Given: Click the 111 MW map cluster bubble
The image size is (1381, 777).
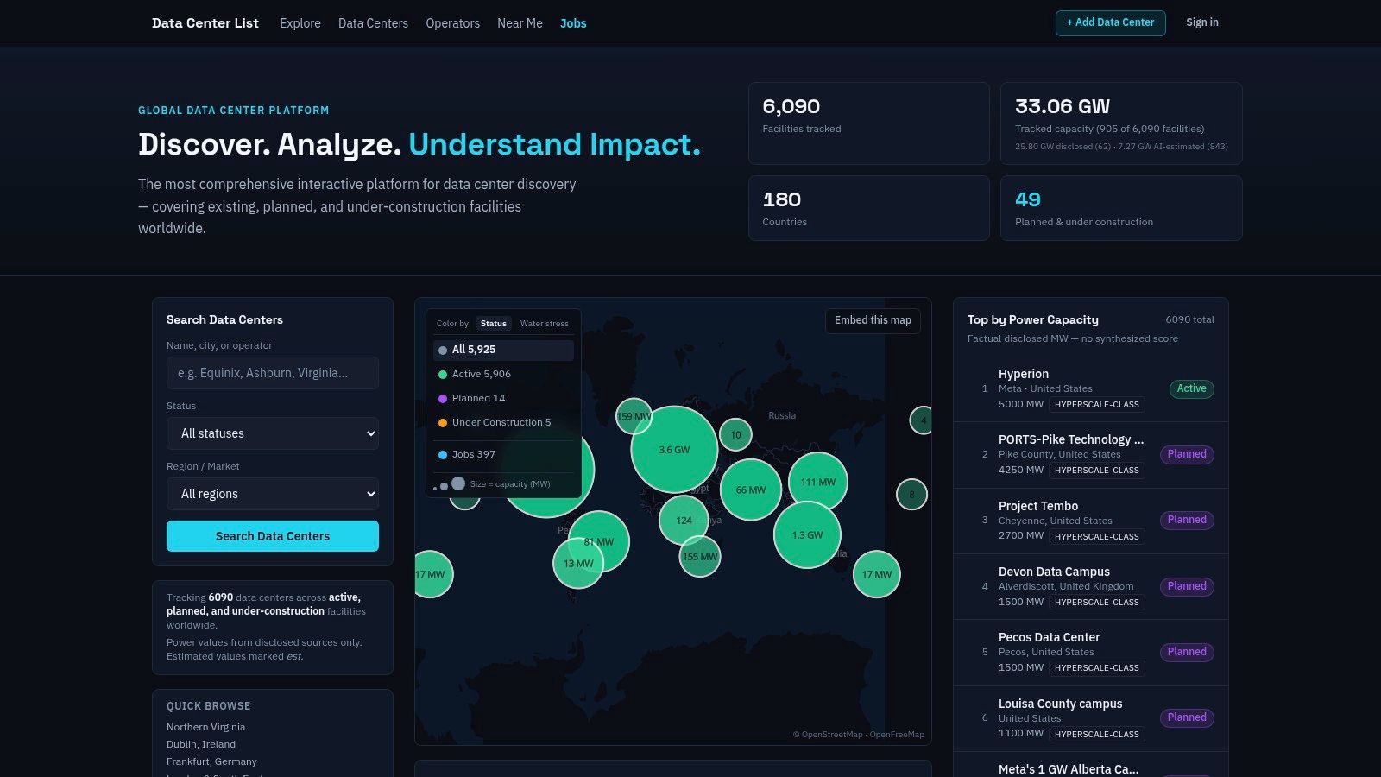Looking at the screenshot, I should [818, 482].
